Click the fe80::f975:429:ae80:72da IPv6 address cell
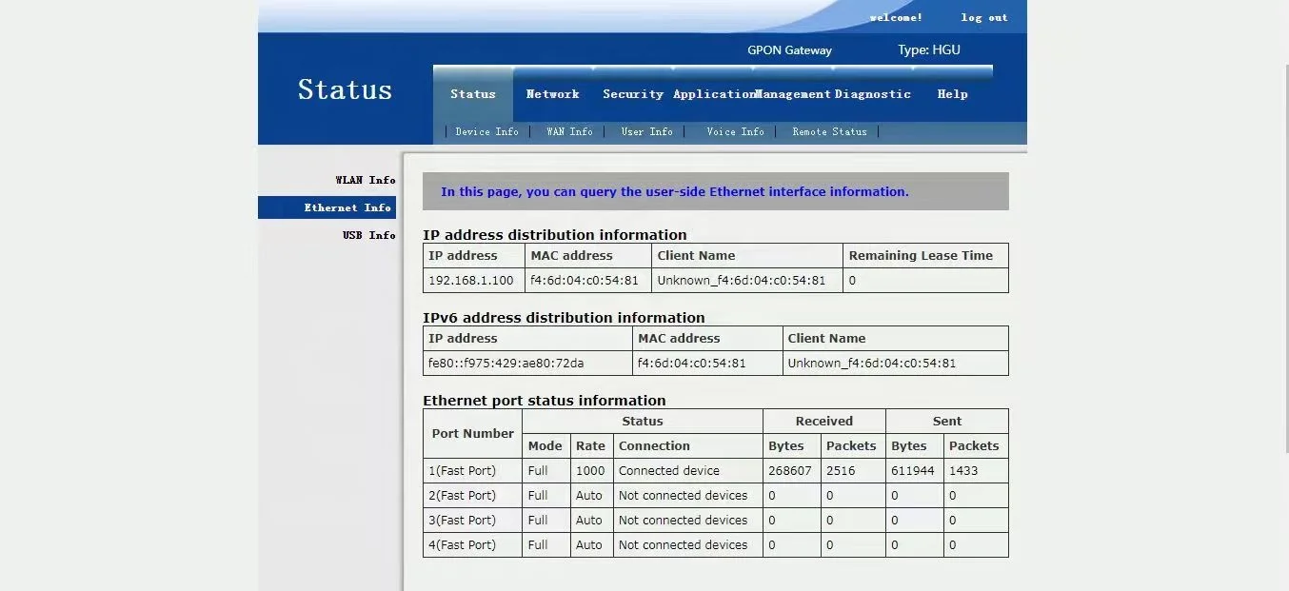Viewport: 1289px width, 591px height. pos(506,364)
